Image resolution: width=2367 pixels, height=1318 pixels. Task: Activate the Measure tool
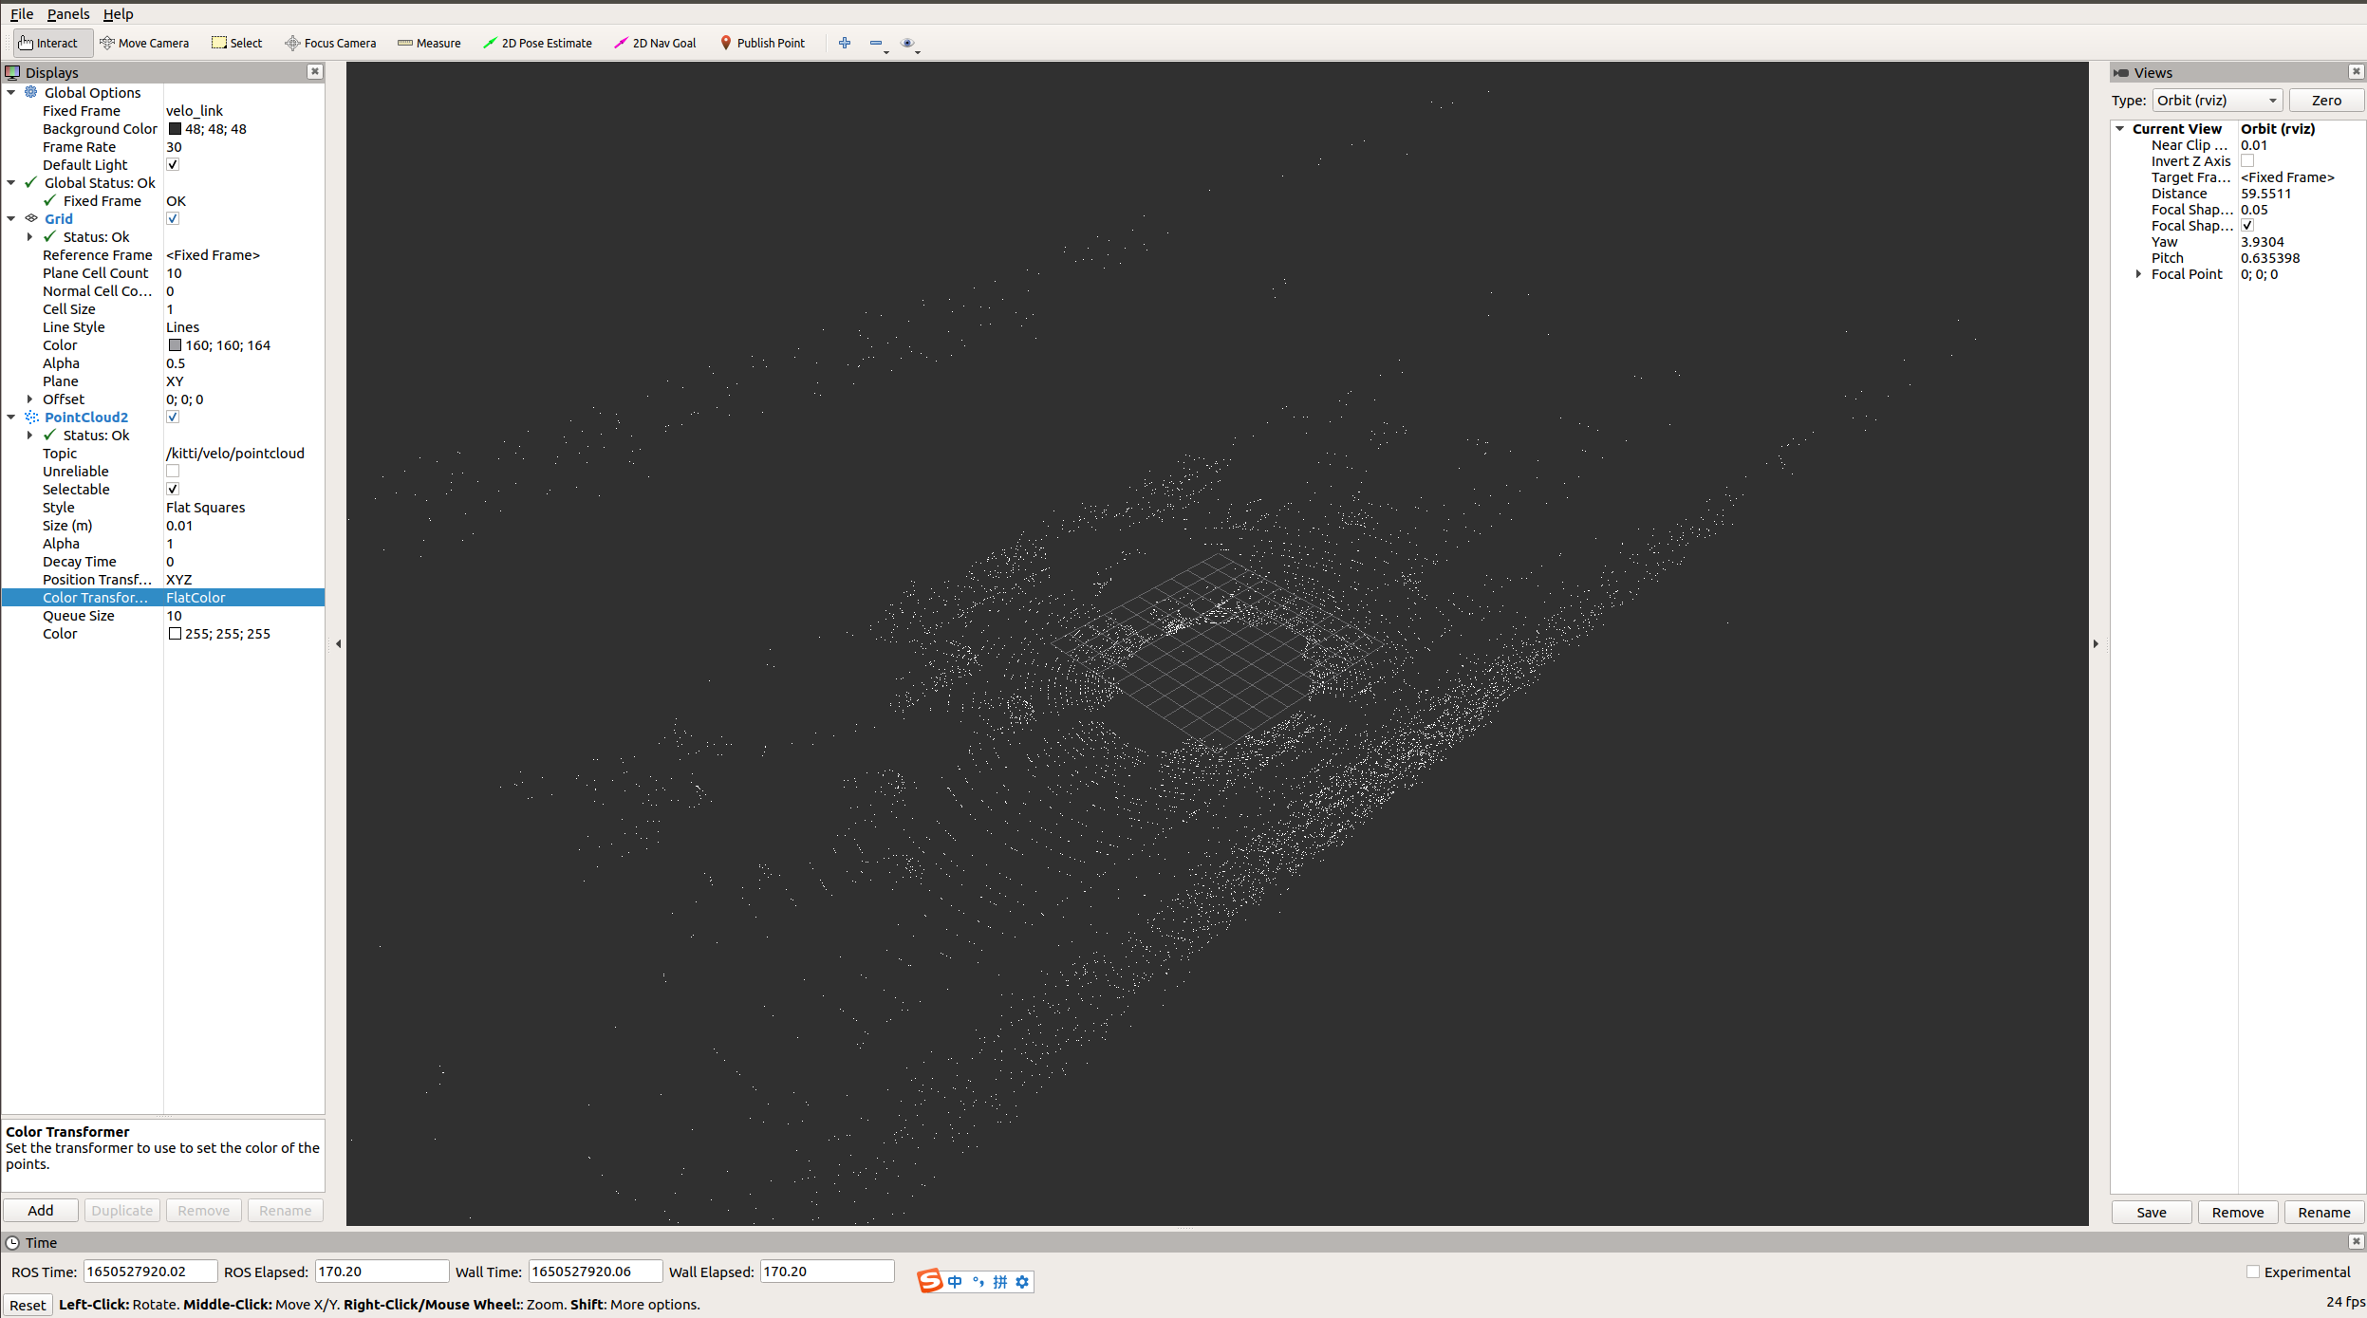pos(429,43)
